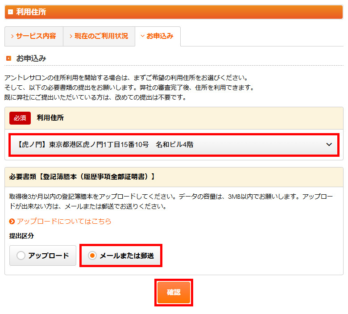
Task: Click the down chevron on お申込み tab
Action: click(142, 36)
